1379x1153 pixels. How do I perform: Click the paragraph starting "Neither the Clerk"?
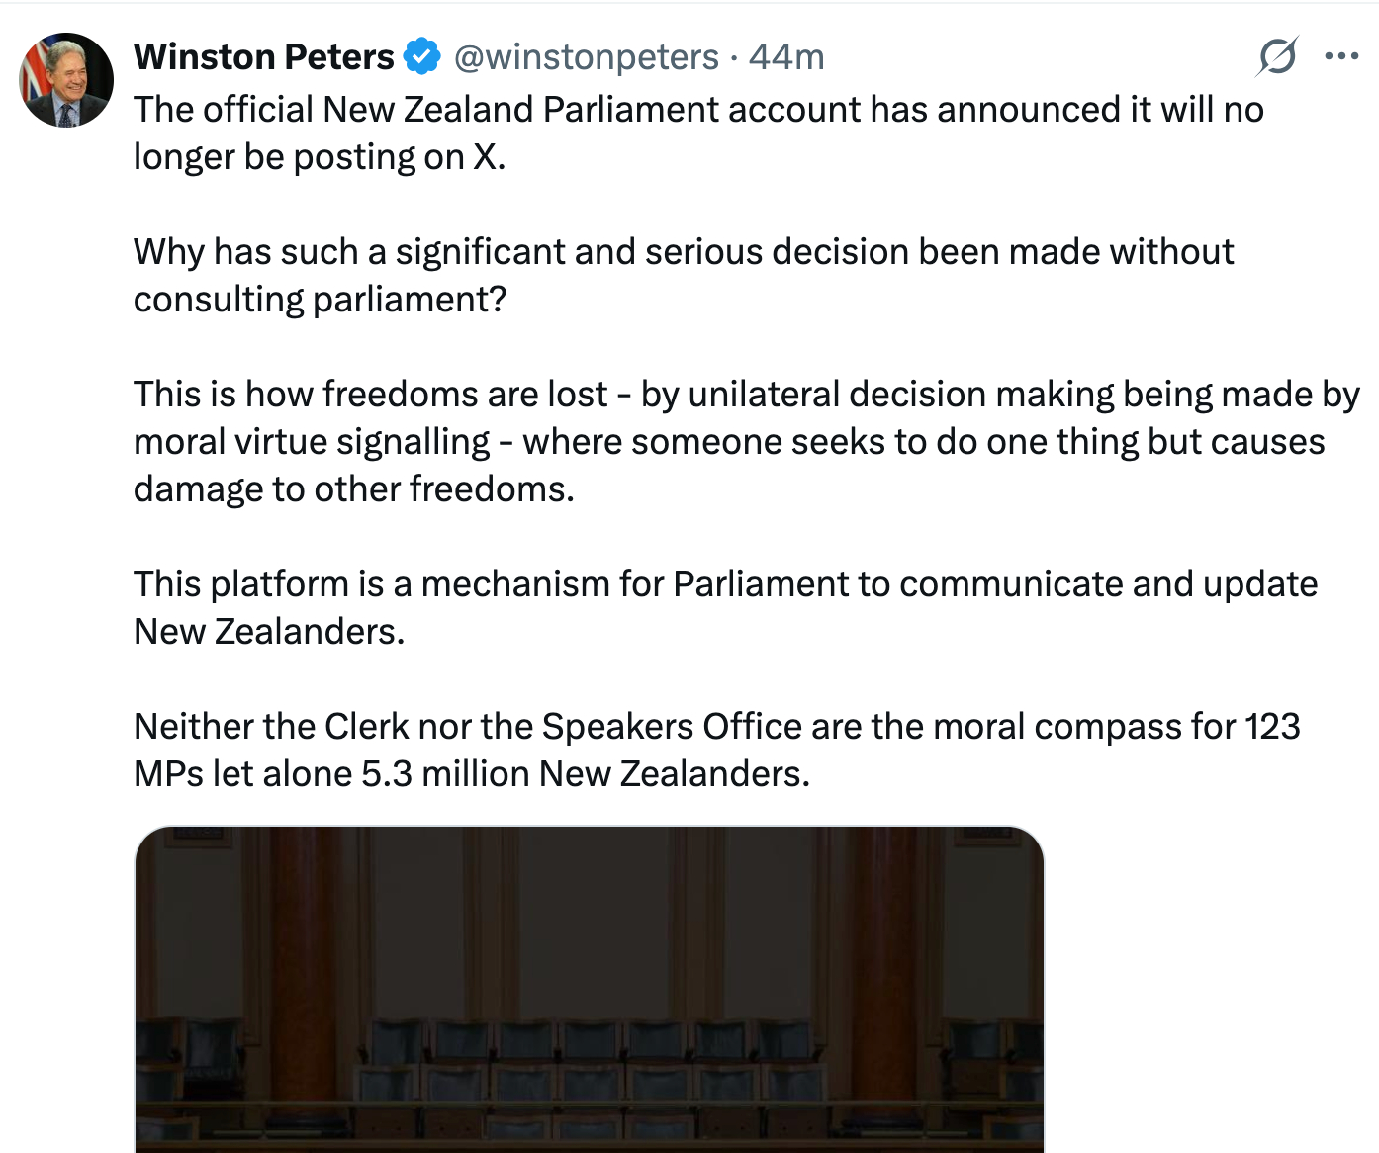pos(716,727)
